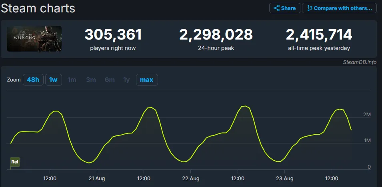The height and width of the screenshot is (187, 382).
Task: Click the Share button
Action: point(284,8)
